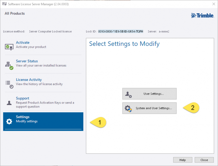Click the Help button
This screenshot has width=218, height=166.
(x=182, y=160)
